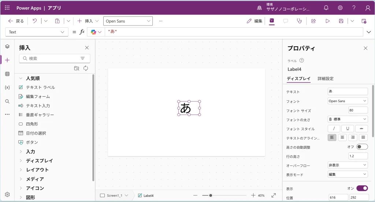The height and width of the screenshot is (202, 375).
Task: Open the App checker stethoscope icon
Action: [x=299, y=21]
